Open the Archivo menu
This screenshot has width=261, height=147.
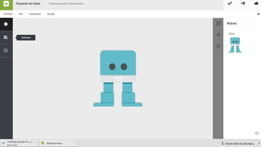coord(8,14)
